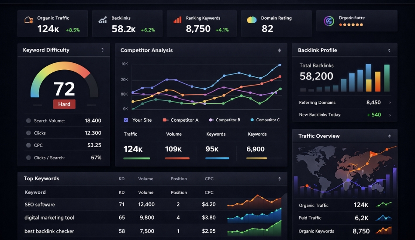Click the Backlinks card chart icon
Image resolution: width=415 pixels, height=240 pixels.
tap(102, 20)
